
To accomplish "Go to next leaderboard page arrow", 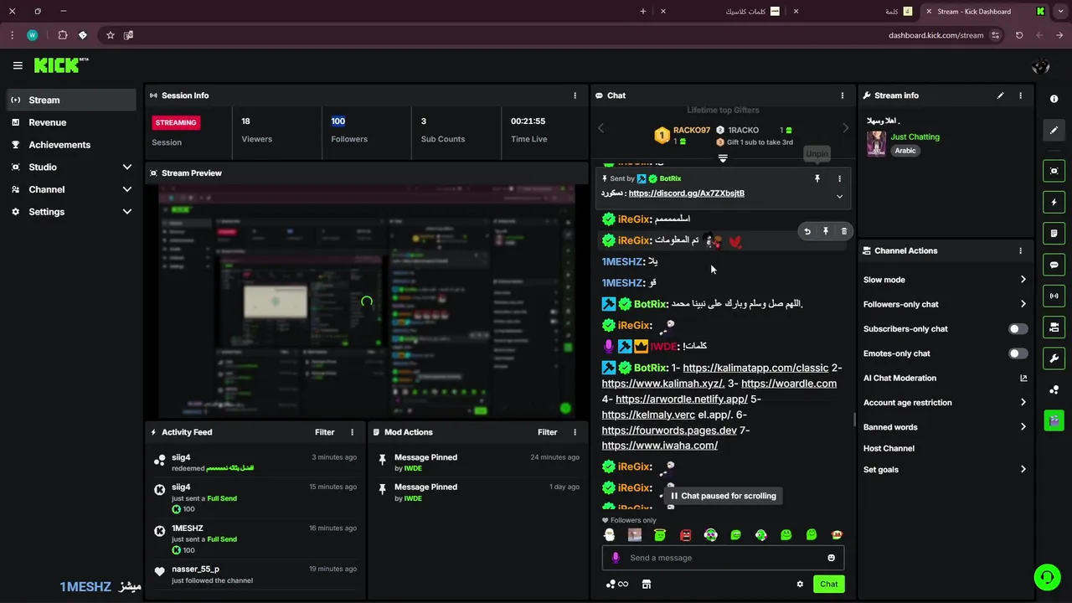I will 845,128.
